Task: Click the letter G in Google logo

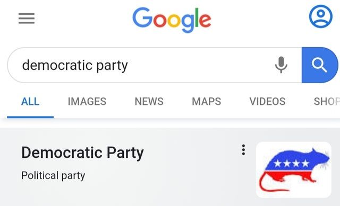Action: (142, 17)
